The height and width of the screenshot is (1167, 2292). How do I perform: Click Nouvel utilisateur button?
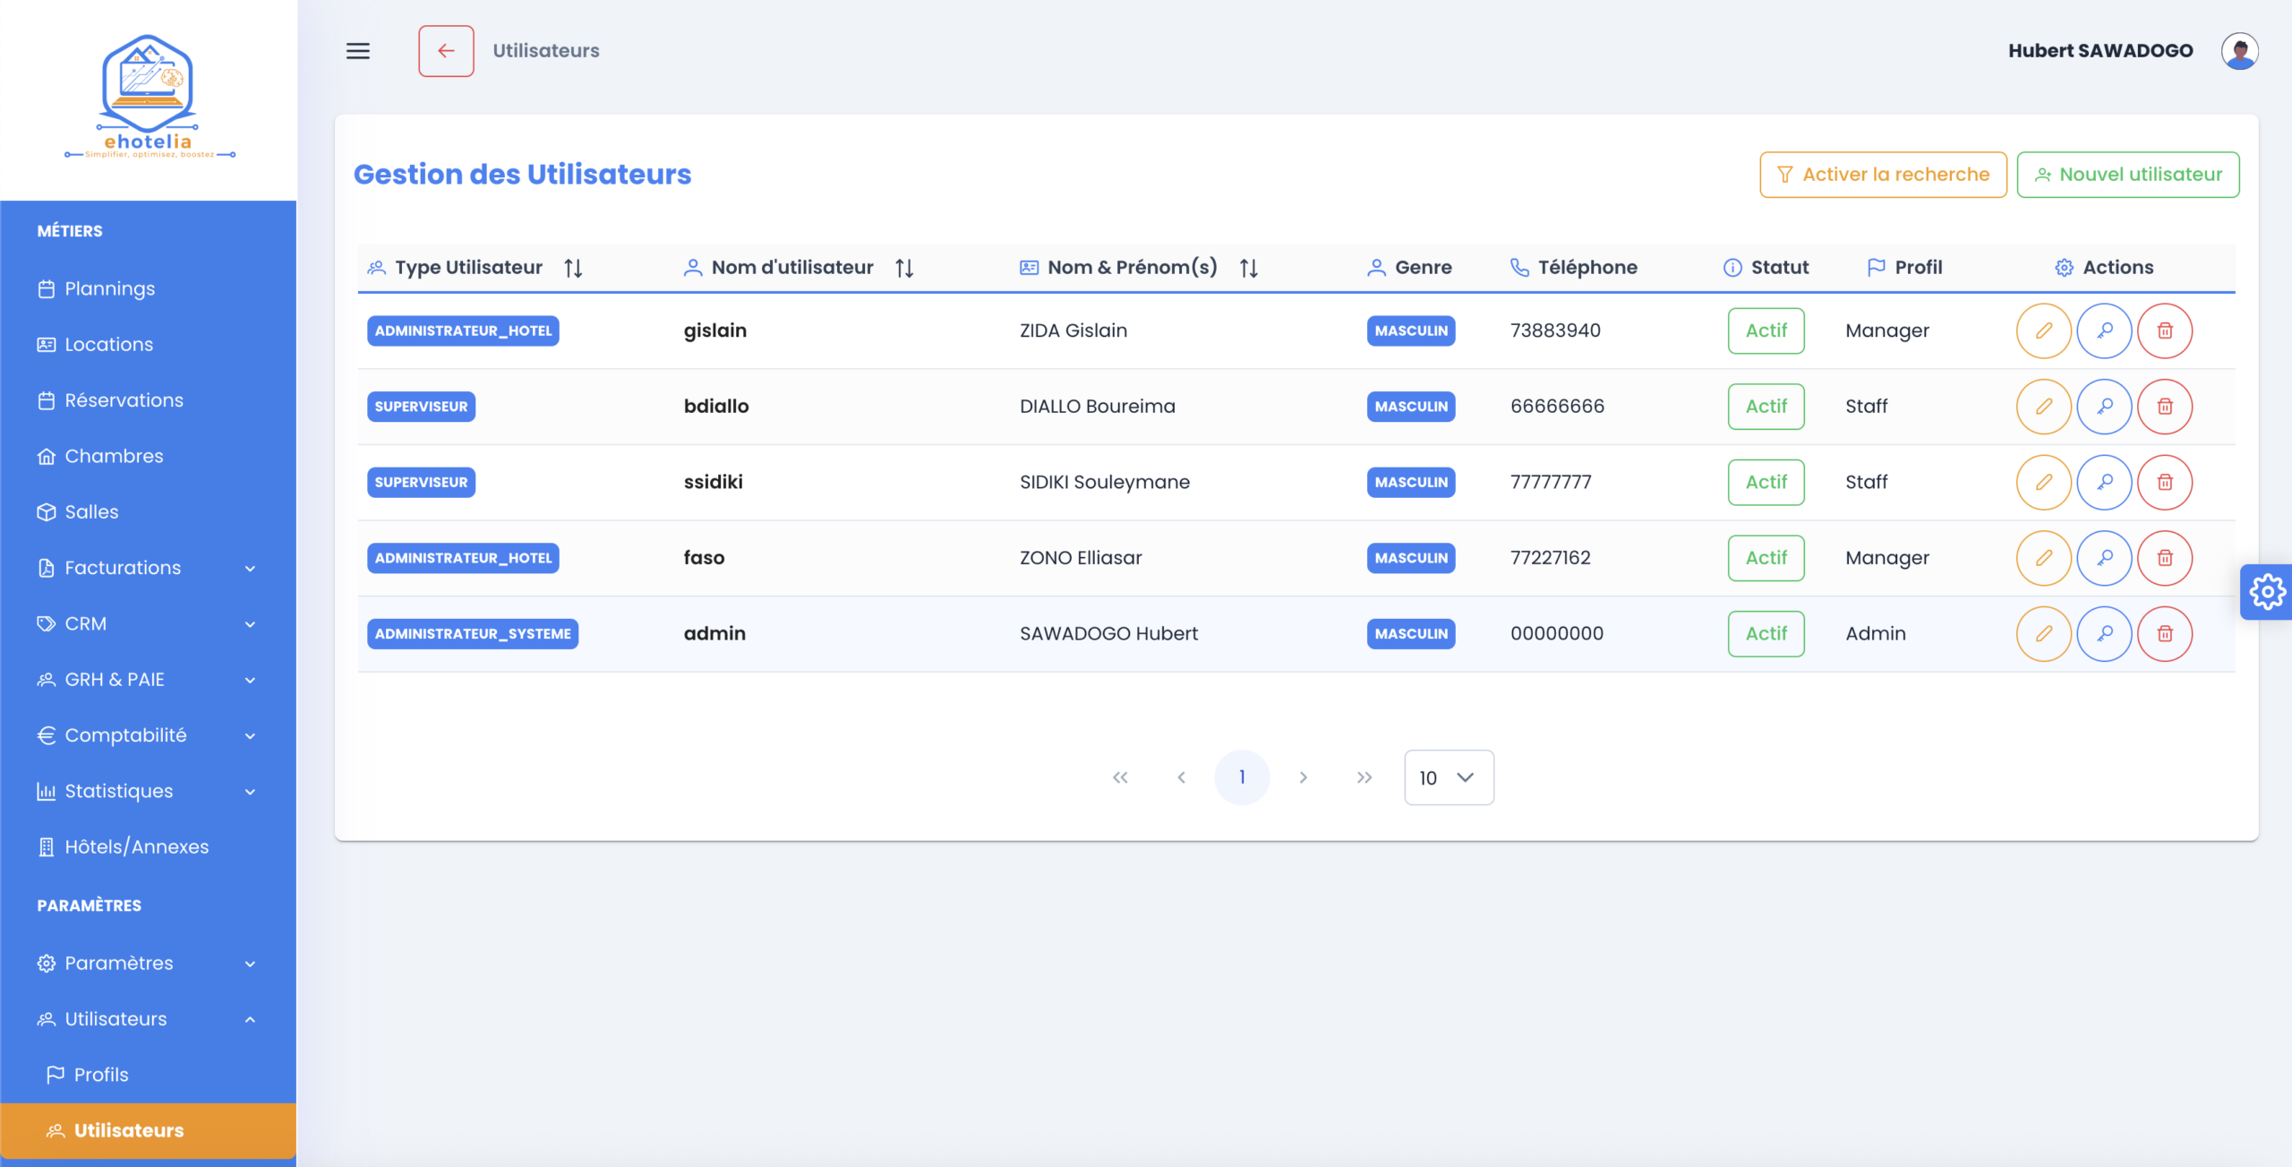[x=2127, y=175]
